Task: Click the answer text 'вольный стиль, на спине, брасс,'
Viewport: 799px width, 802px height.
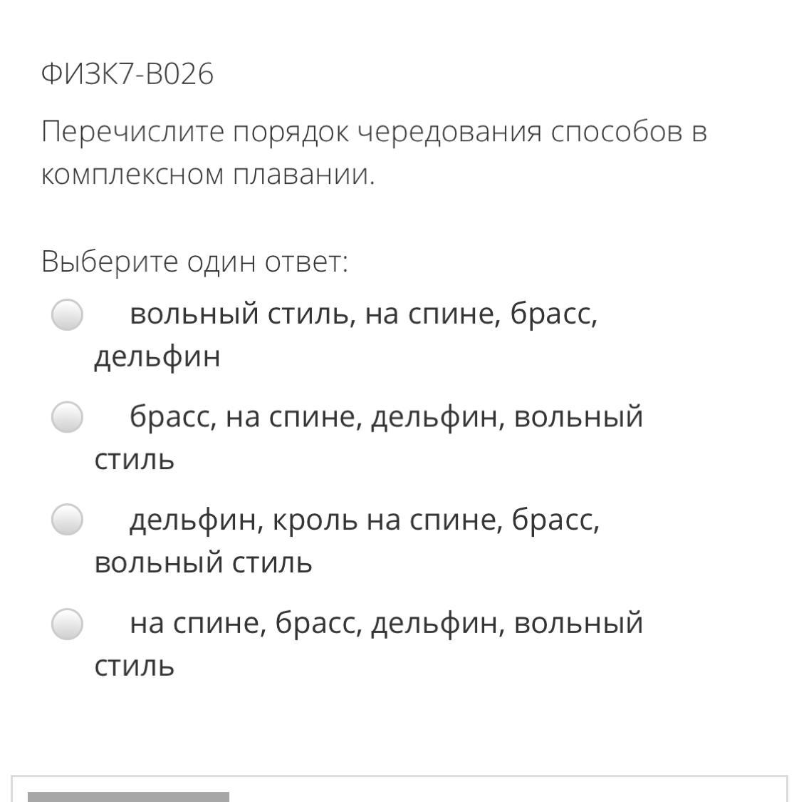Action: click(363, 314)
